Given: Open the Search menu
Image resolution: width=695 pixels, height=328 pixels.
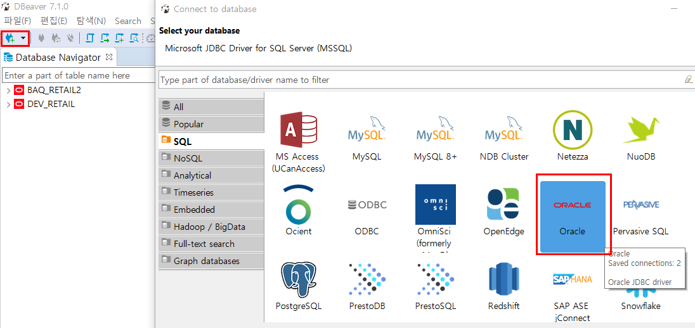Looking at the screenshot, I should pos(127,21).
